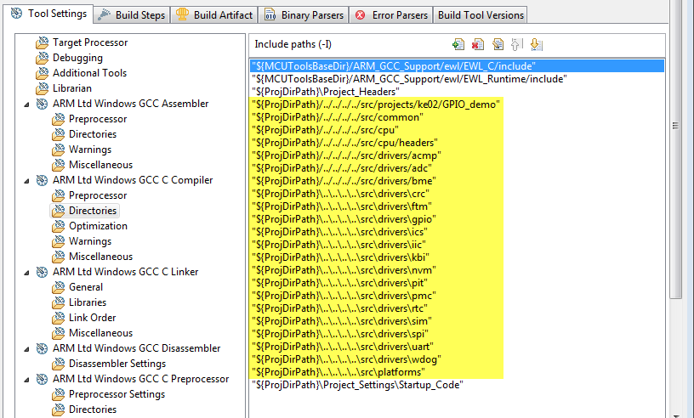
Task: Click the ARM Ltd Windows GCC C Preprocessor icon
Action: (x=42, y=379)
